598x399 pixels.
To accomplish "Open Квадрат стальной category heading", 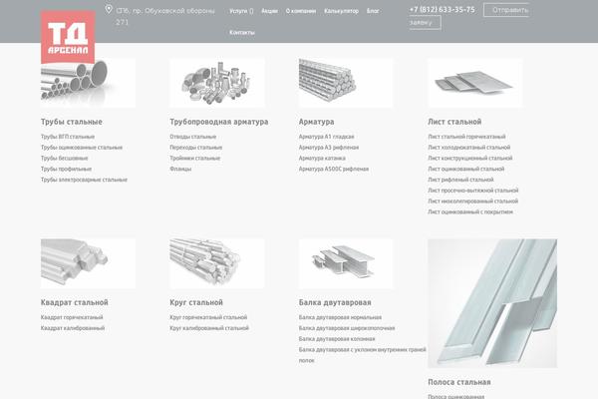I will (75, 302).
